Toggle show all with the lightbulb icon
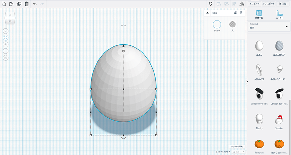 coord(210,4)
